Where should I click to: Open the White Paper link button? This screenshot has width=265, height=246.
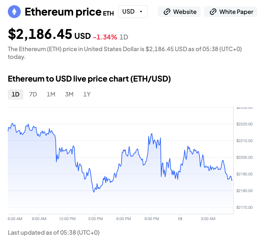231,12
